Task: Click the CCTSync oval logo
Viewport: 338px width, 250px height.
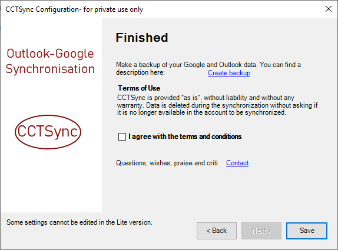Action: [48, 132]
